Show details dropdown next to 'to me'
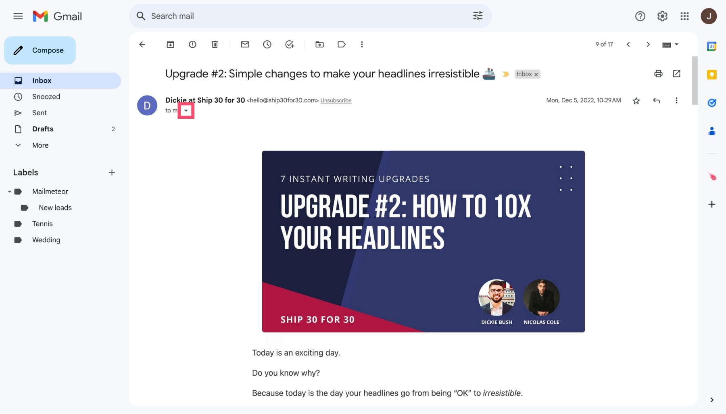 [186, 110]
